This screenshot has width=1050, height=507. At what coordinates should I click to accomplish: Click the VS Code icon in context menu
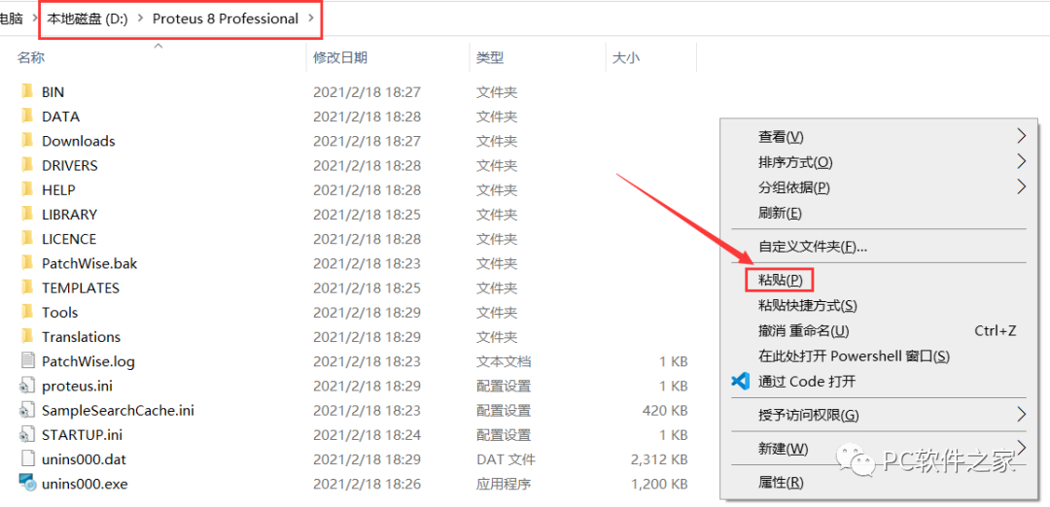tap(739, 382)
